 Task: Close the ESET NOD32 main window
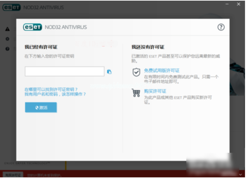pyautogui.click(x=238, y=4)
